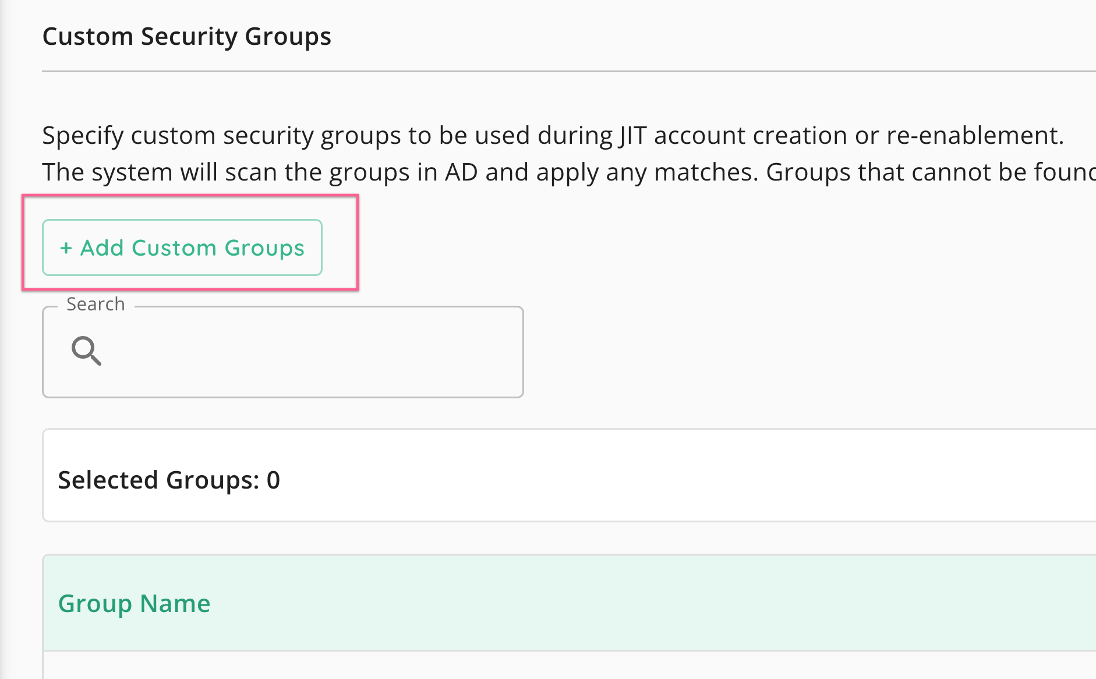Click the word "AD" in the description

(x=461, y=172)
